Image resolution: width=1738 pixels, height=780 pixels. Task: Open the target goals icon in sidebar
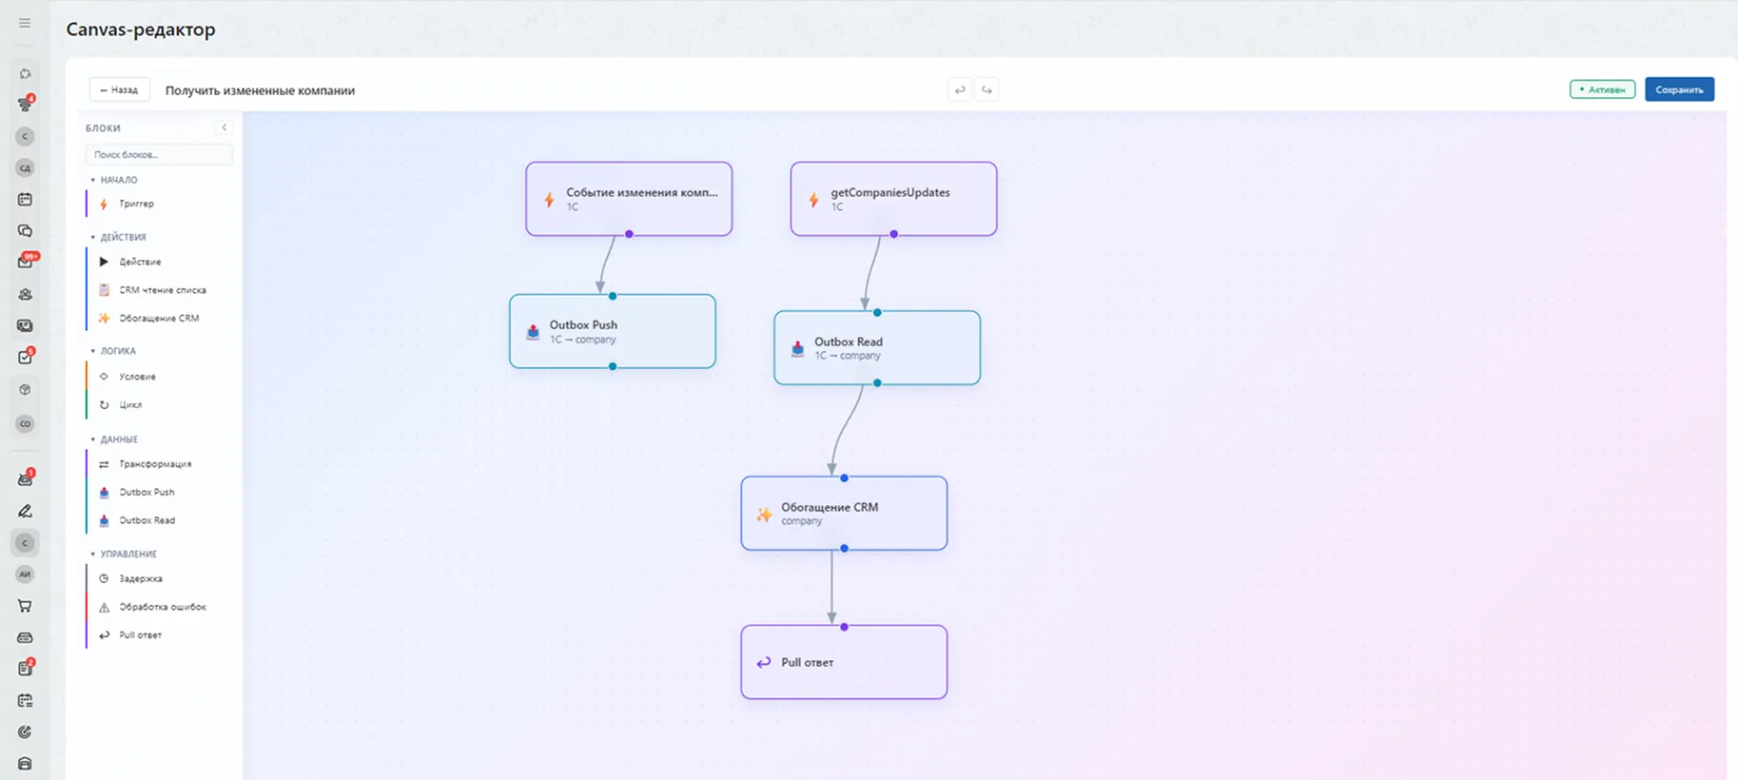(x=25, y=731)
